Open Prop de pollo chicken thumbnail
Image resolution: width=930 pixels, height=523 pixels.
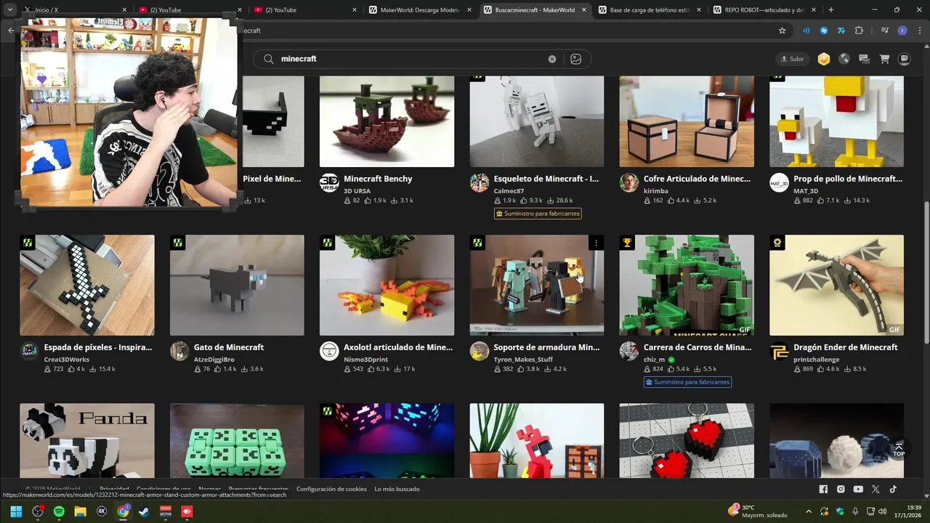(836, 121)
